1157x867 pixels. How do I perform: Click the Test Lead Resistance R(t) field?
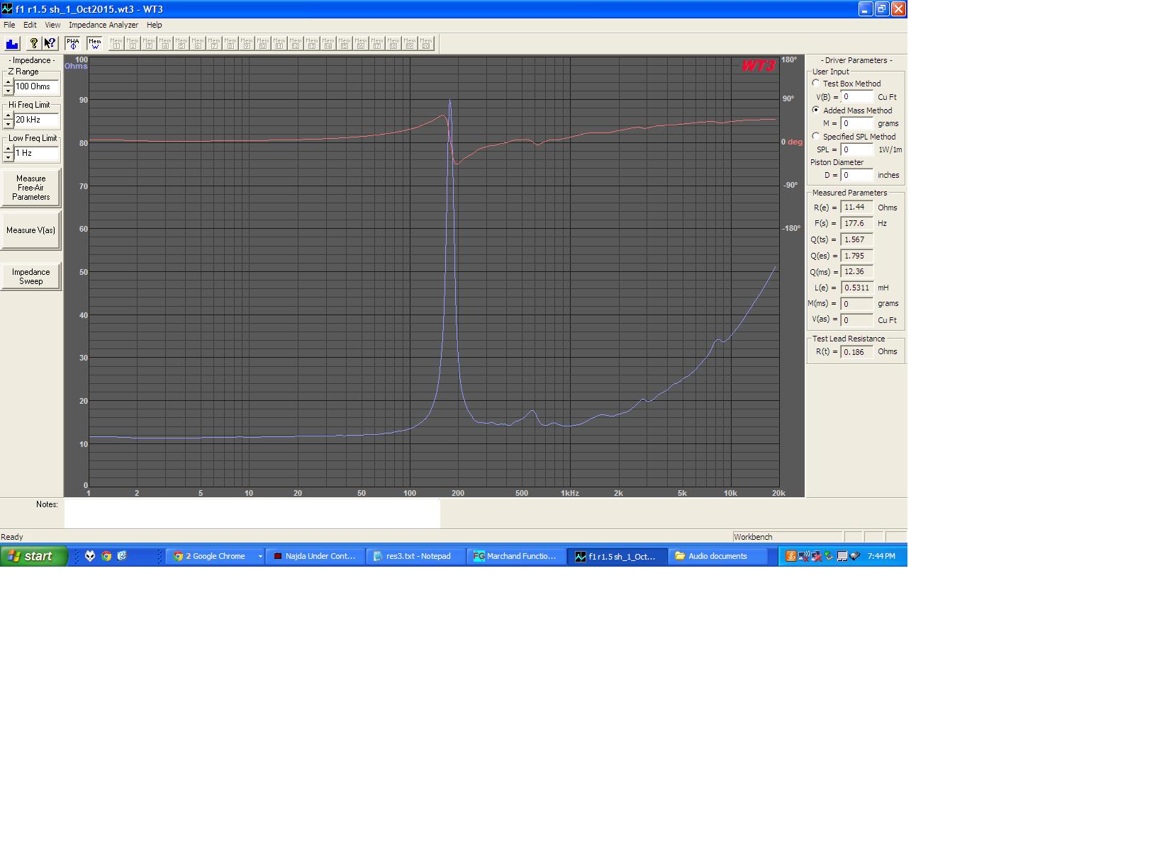[856, 351]
